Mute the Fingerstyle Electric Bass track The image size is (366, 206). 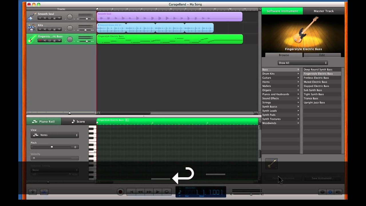click(x=45, y=40)
